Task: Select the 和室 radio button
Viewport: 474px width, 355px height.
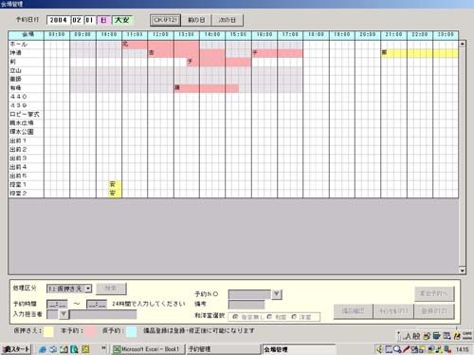Action: [269, 317]
